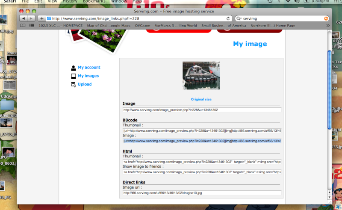Screen dimensions: 342x210
Task: Open the My images link
Action: point(88,76)
